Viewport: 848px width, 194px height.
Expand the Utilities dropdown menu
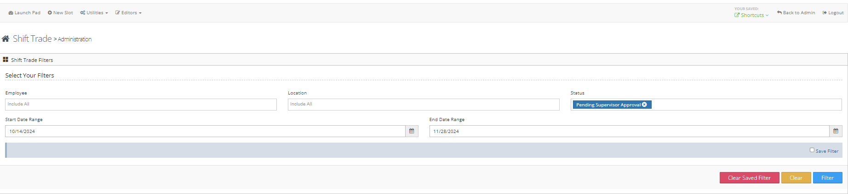(x=94, y=13)
